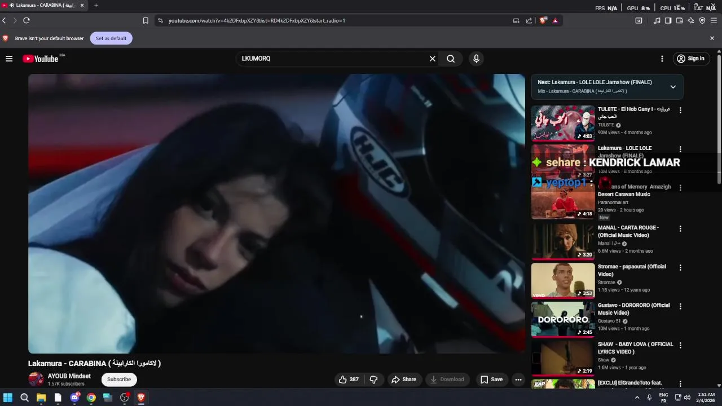Share the video with Share button
Viewport: 722px width, 406px height.
pos(404,379)
